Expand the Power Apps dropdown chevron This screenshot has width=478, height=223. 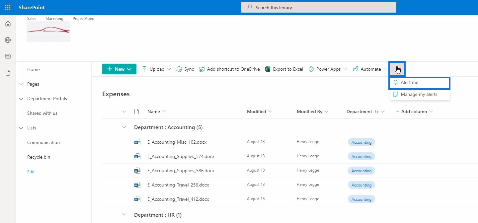coord(345,69)
